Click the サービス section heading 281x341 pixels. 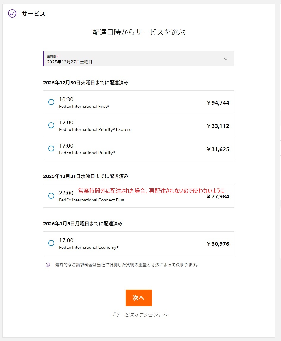(34, 14)
